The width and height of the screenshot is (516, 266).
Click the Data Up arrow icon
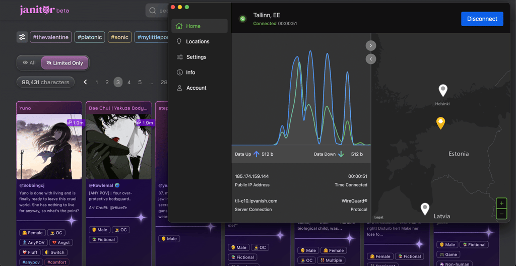[256, 154]
